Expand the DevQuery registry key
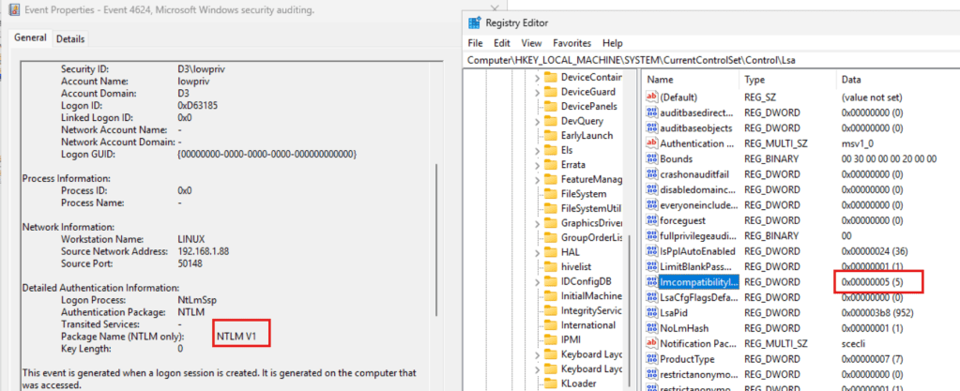Screen dimensions: 960x391 538,121
